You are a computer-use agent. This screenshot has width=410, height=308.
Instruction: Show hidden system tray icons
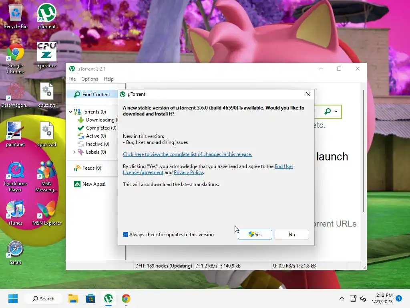point(342,298)
